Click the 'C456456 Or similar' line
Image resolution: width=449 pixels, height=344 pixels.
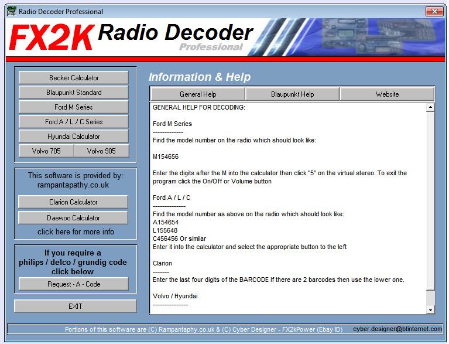pyautogui.click(x=179, y=239)
